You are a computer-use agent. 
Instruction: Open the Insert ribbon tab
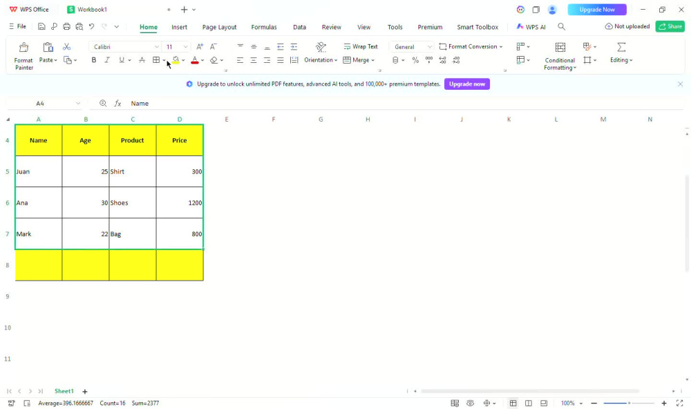click(180, 27)
